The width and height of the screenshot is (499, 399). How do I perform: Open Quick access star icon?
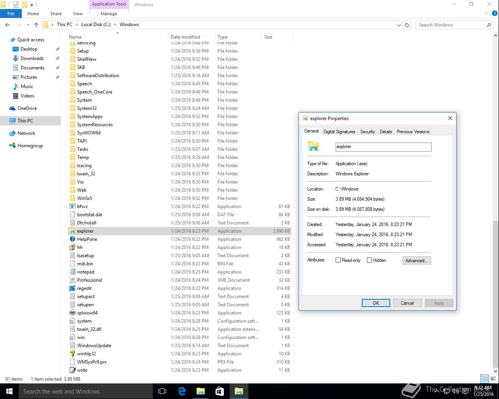[x=13, y=40]
